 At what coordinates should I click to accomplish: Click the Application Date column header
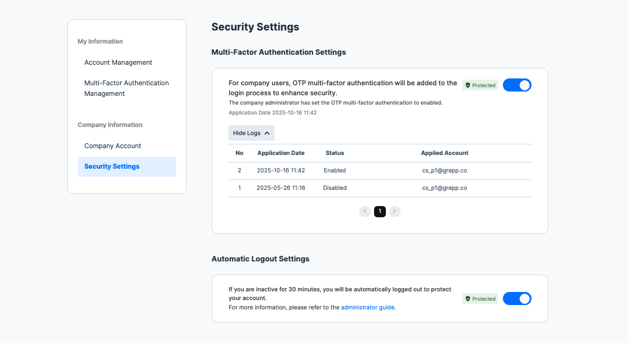click(281, 153)
